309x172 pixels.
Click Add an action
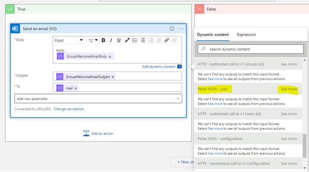(98, 133)
